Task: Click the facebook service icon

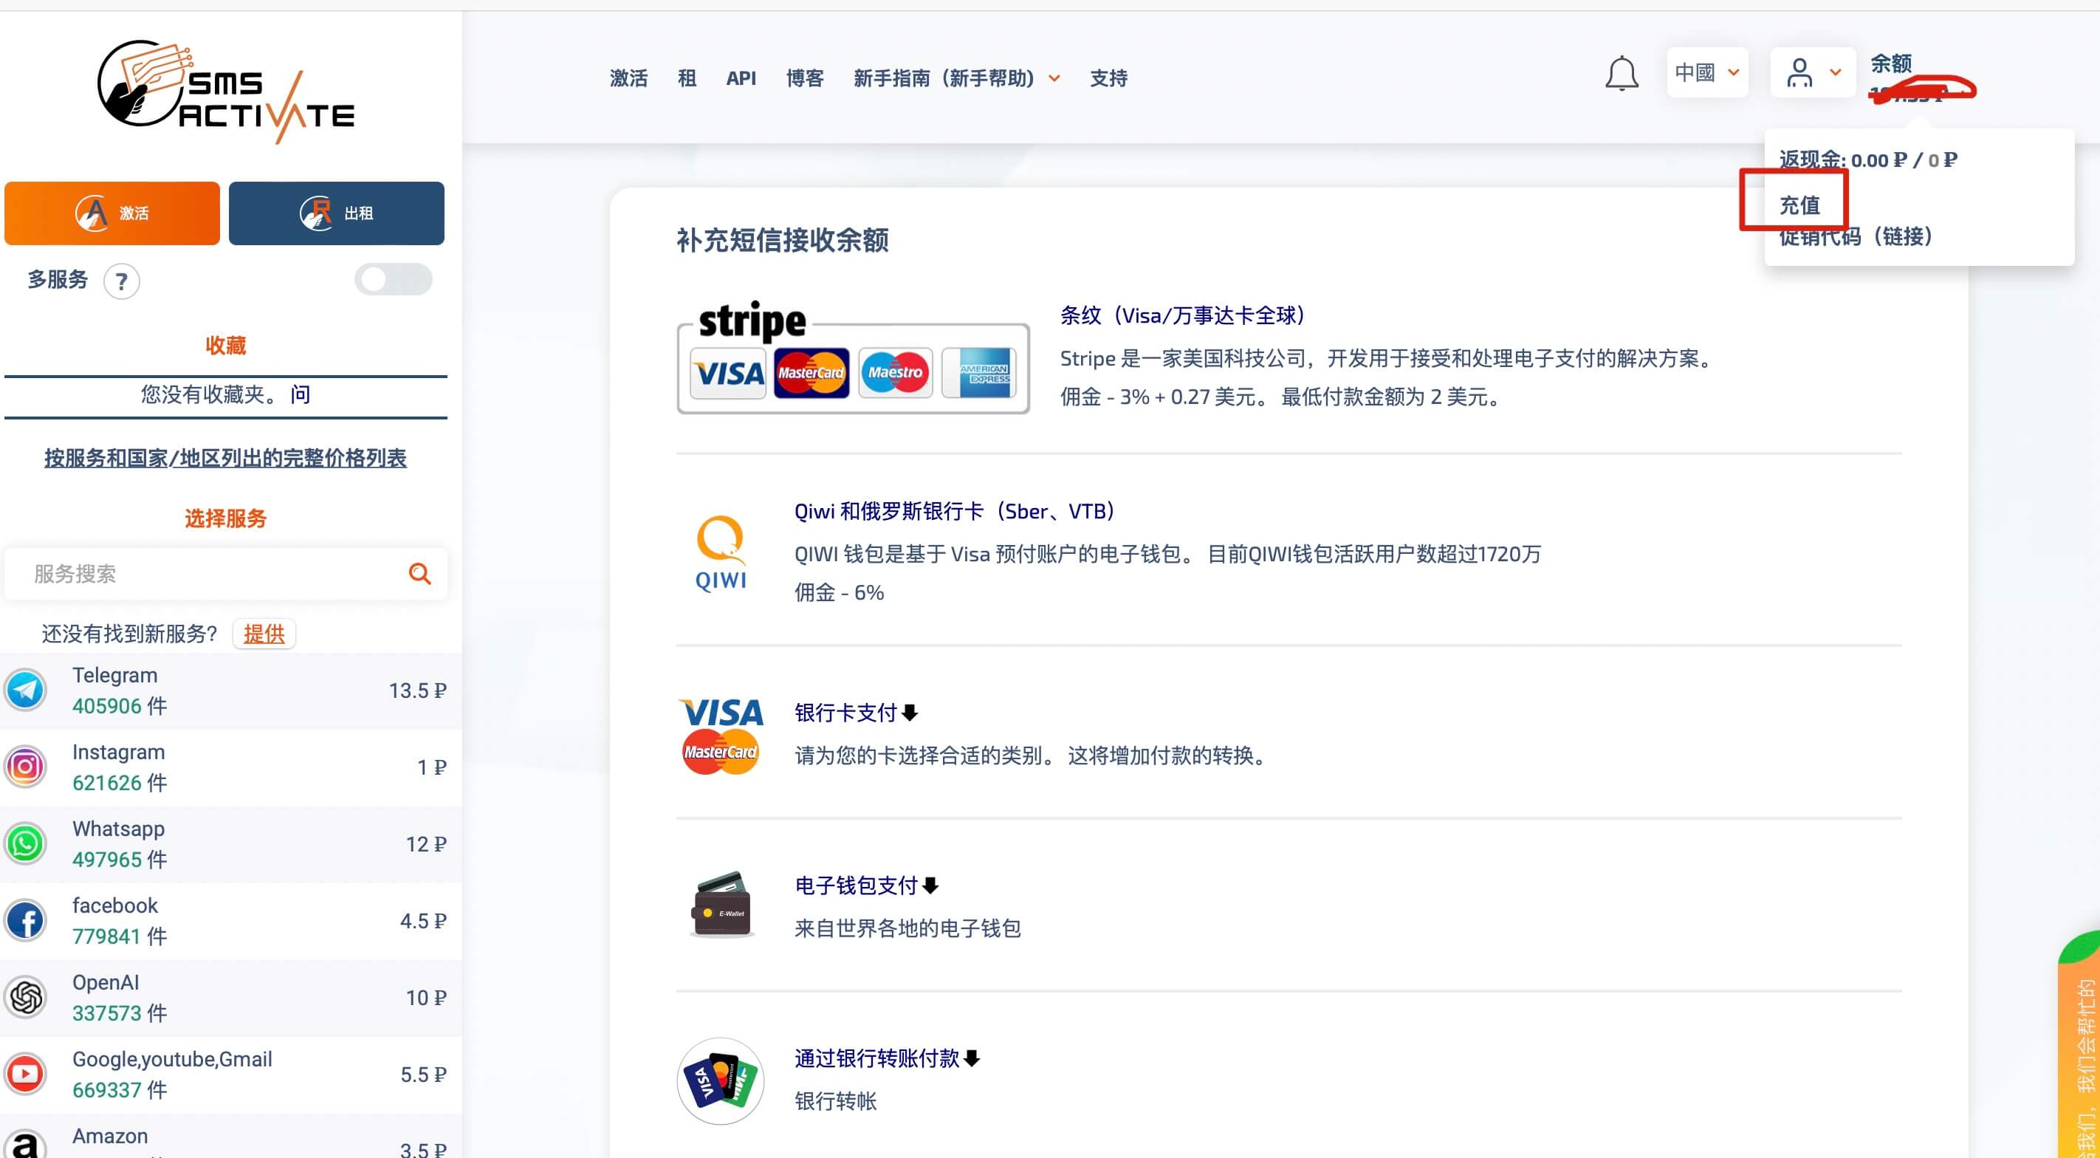Action: (x=25, y=921)
